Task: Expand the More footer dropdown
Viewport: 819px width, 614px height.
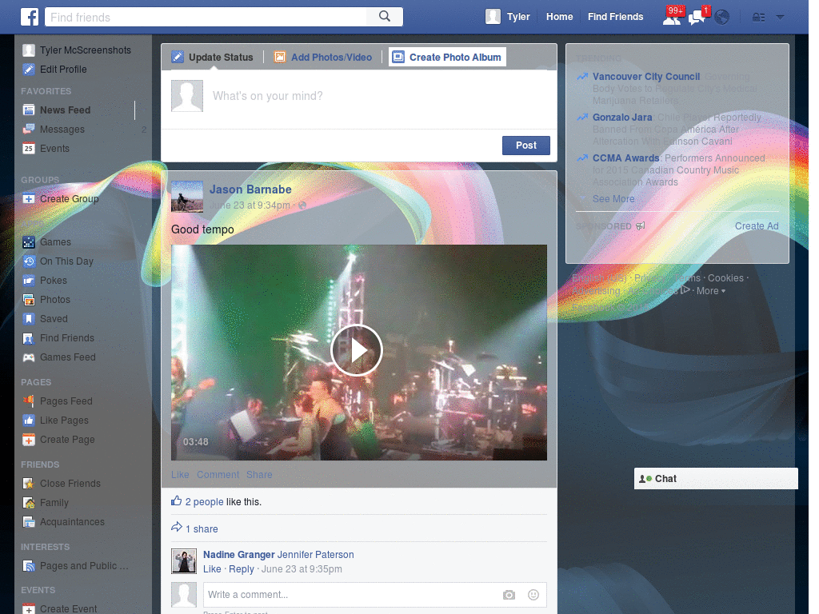Action: click(711, 291)
